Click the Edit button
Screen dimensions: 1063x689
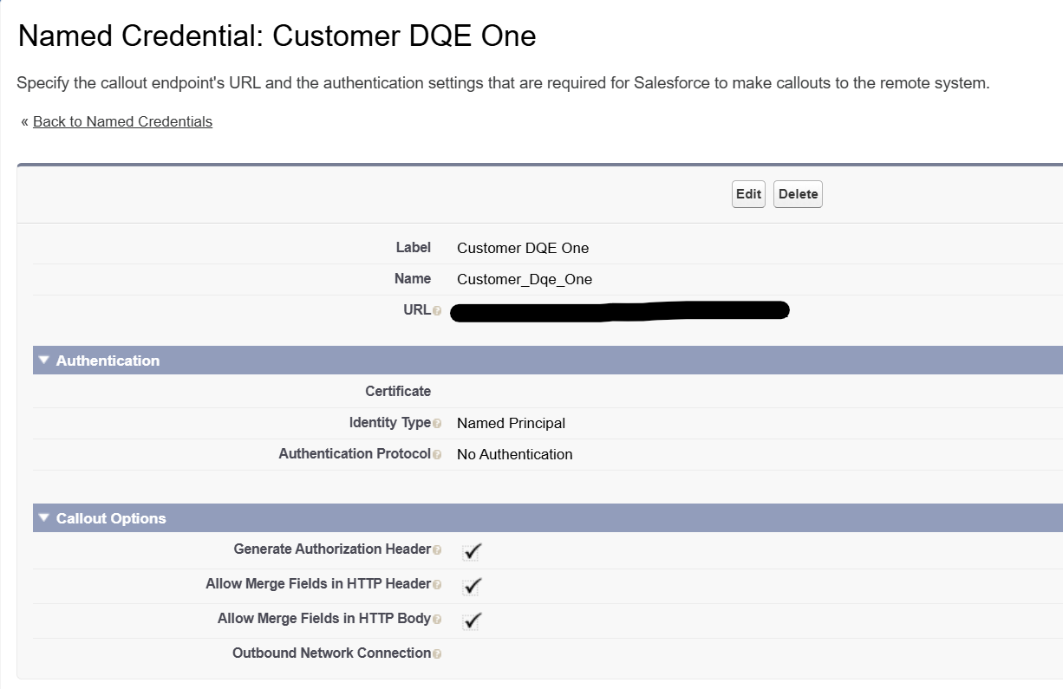click(x=748, y=194)
